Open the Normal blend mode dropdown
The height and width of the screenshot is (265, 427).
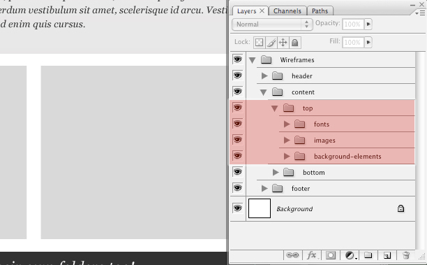point(272,24)
